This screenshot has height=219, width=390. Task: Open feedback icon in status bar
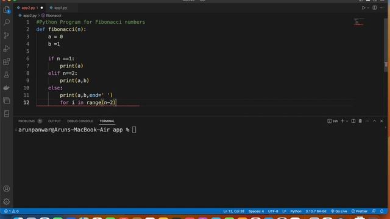point(374,211)
